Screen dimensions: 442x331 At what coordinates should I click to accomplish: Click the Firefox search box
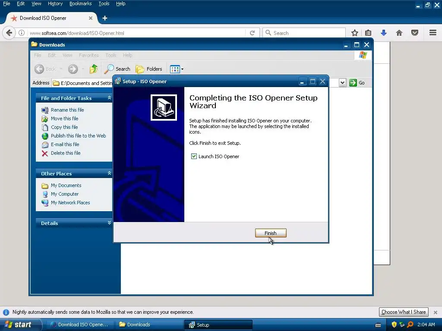point(304,33)
